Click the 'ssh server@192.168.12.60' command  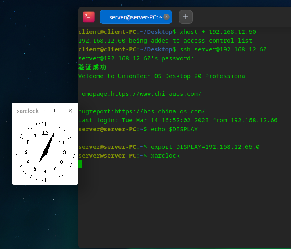(223, 49)
